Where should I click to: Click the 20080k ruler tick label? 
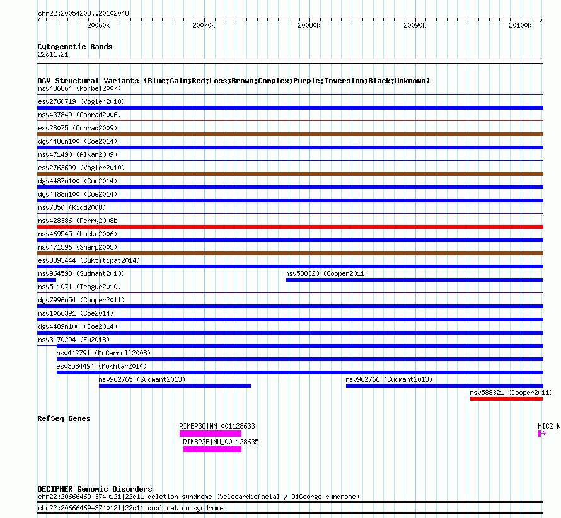309,25
